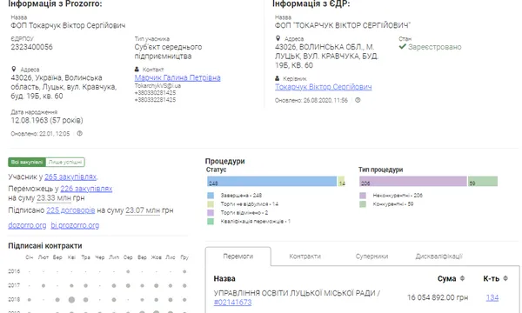The image size is (522, 313).
Task: Click the Торги не відбулися legend swatch
Action: (211, 204)
